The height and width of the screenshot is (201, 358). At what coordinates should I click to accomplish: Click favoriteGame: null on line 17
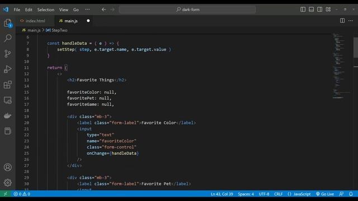click(90, 104)
